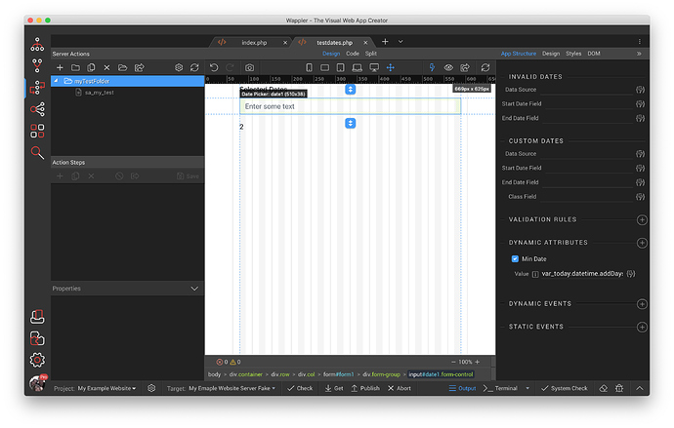The image size is (674, 428).
Task: Select the div.container breadcrumb
Action: pyautogui.click(x=245, y=374)
